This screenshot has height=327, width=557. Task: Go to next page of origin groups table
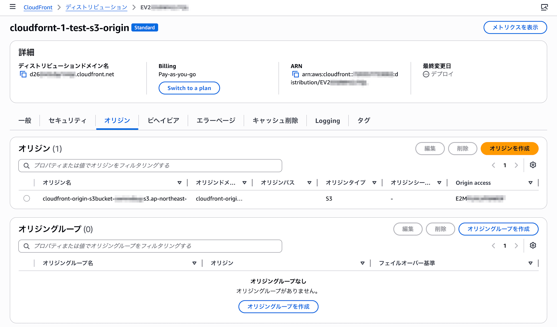tap(516, 246)
